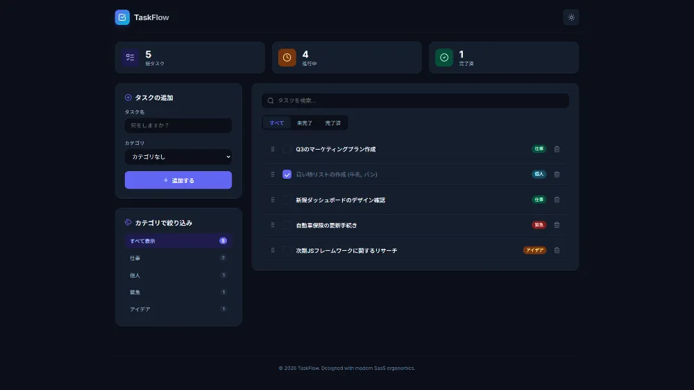This screenshot has height=390, width=694.
Task: Click the footer copyright text
Action: click(x=347, y=368)
